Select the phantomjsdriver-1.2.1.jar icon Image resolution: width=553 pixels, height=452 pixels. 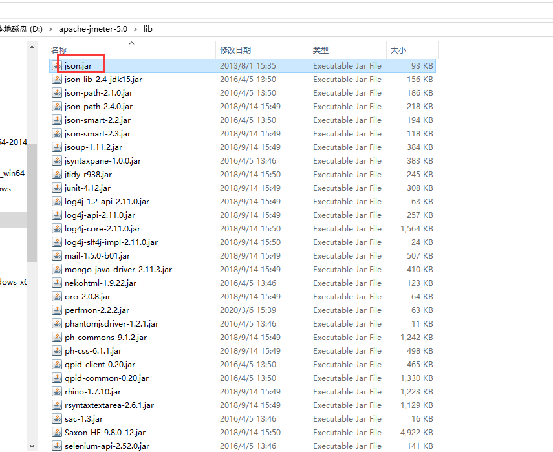pyautogui.click(x=57, y=323)
